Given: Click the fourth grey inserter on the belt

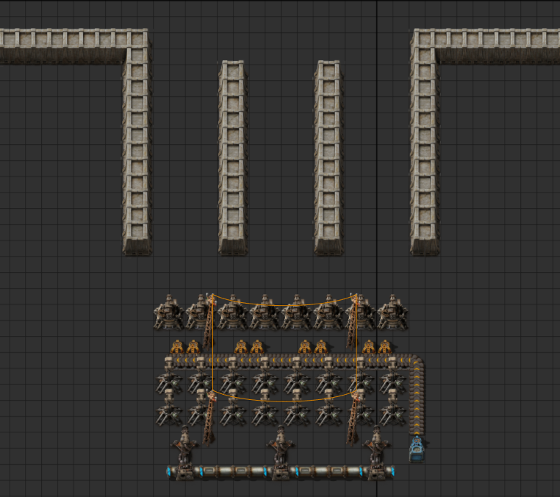Looking at the screenshot, I should (x=265, y=362).
